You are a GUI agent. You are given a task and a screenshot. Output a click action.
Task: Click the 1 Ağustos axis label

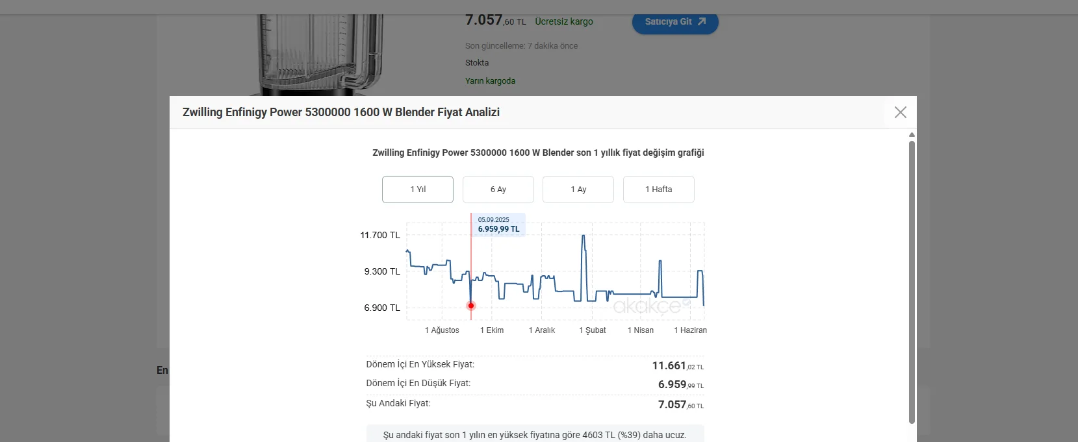tap(442, 330)
